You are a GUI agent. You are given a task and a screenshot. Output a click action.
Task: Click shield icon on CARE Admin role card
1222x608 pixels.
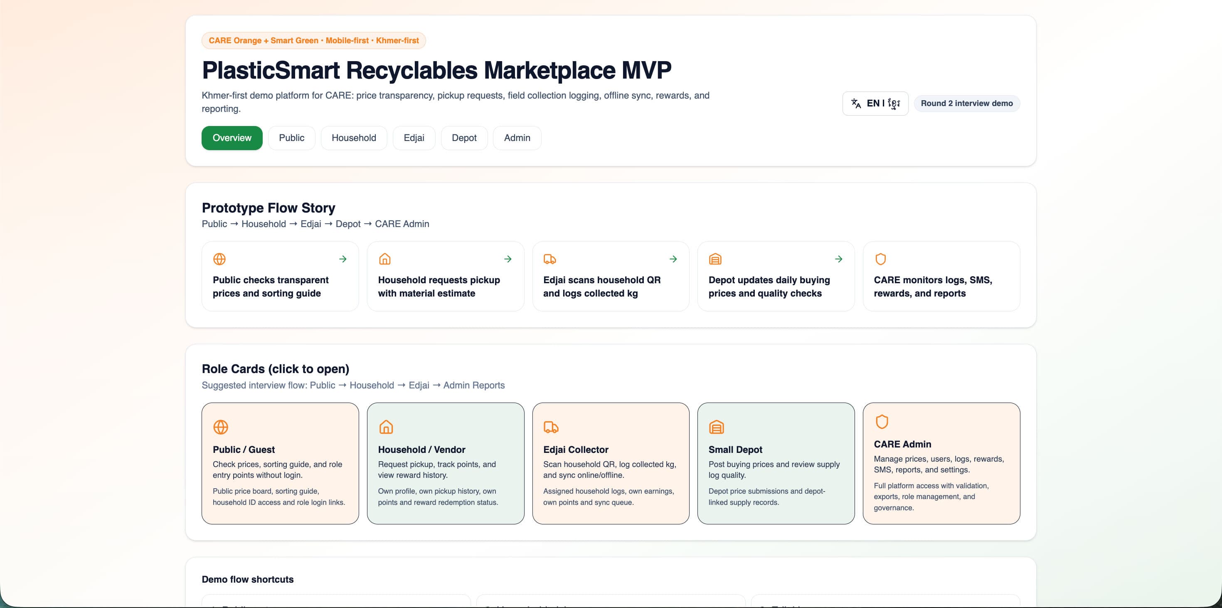click(x=882, y=421)
